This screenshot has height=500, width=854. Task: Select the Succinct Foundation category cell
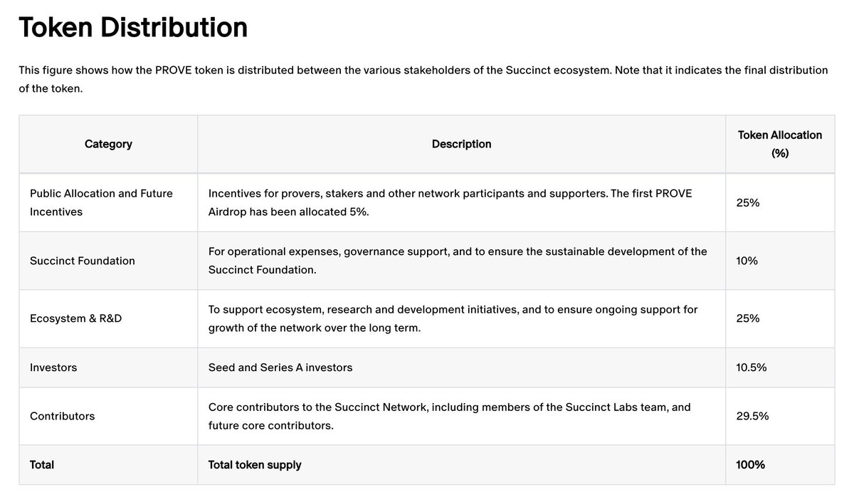click(x=108, y=261)
